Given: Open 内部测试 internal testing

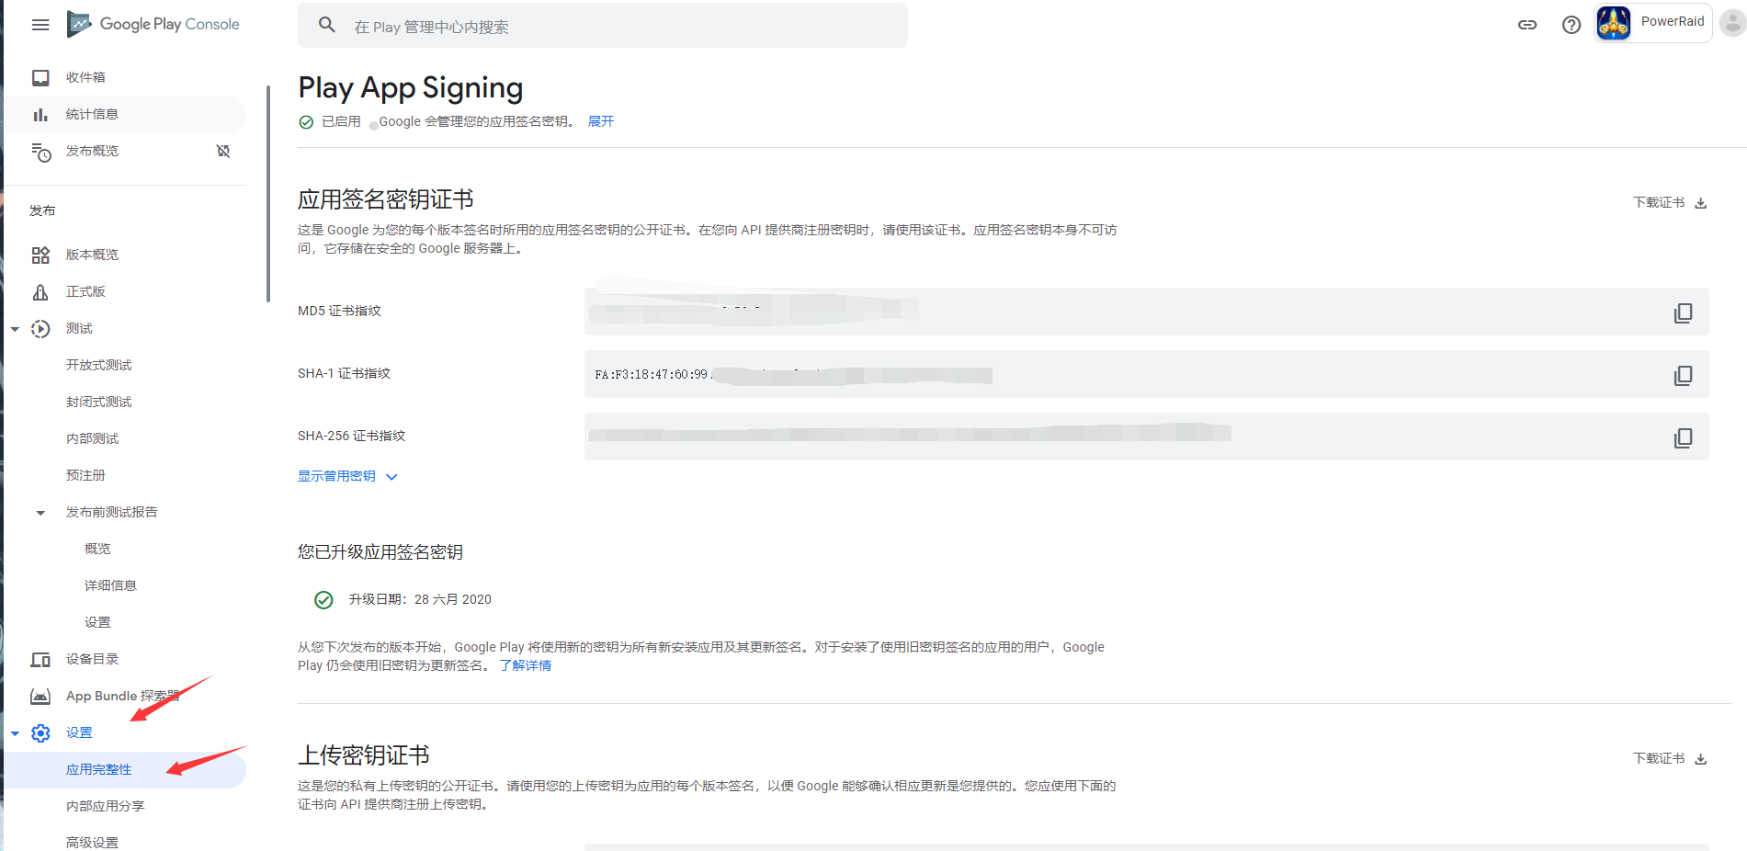Looking at the screenshot, I should (92, 438).
